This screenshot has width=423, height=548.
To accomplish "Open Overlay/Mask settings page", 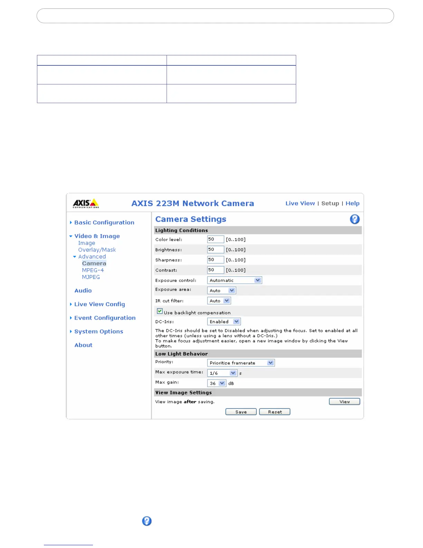I will (x=97, y=250).
